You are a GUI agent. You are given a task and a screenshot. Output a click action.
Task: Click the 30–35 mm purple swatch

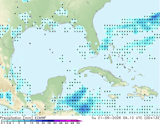57,121
